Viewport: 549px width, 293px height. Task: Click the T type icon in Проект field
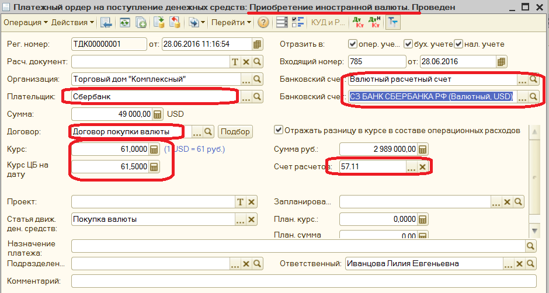[x=240, y=201]
